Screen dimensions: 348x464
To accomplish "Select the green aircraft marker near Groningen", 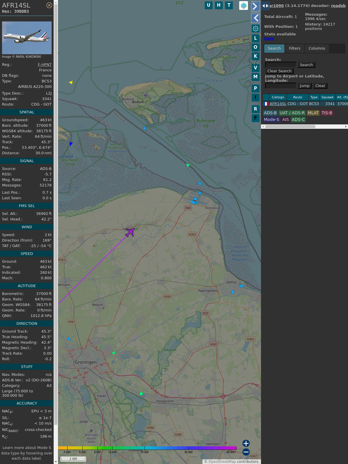I will (x=114, y=352).
